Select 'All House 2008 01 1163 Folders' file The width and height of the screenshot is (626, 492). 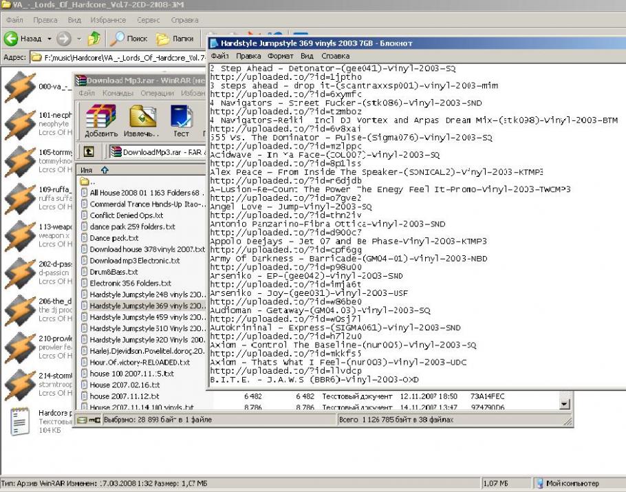(142, 193)
